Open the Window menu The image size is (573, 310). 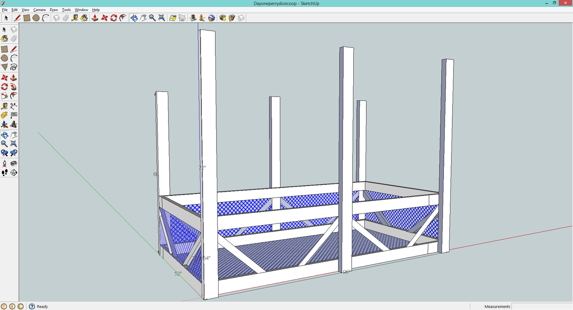81,10
